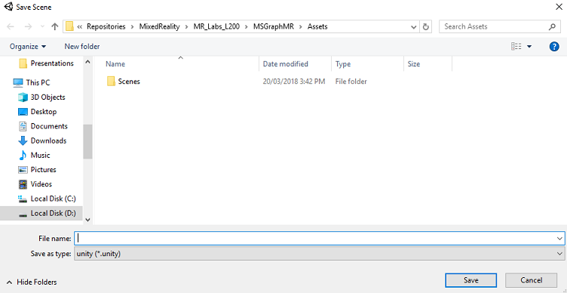Viewport: 567px width, 293px height.
Task: Expand previous locations in address bar
Action: point(414,26)
